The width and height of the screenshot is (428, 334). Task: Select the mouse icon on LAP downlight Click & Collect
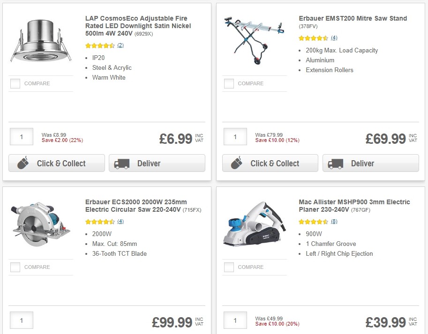(x=23, y=163)
